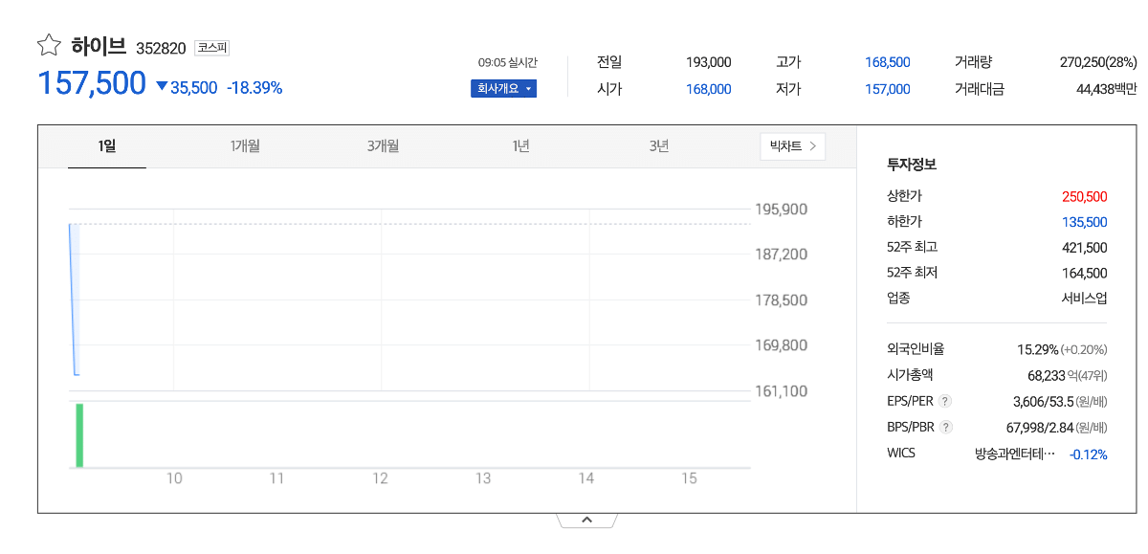Click the 거래량 value 270,250(28%)
Viewport: 1148px width, 554px height.
point(1098,62)
